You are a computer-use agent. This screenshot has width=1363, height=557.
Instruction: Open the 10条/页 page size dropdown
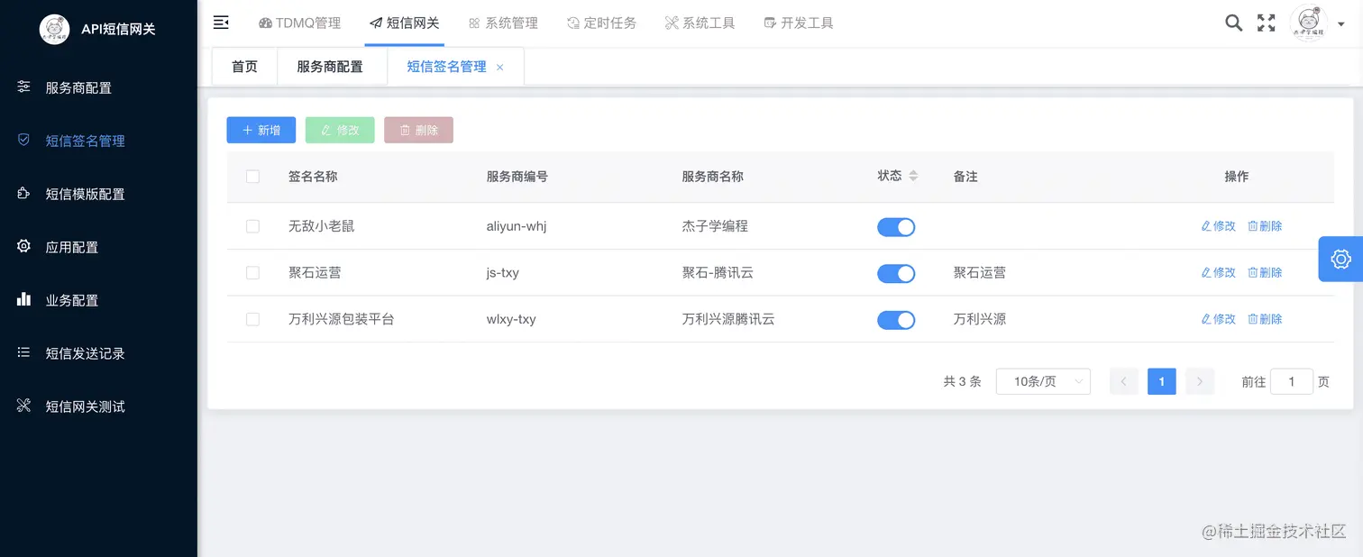[x=1043, y=381]
